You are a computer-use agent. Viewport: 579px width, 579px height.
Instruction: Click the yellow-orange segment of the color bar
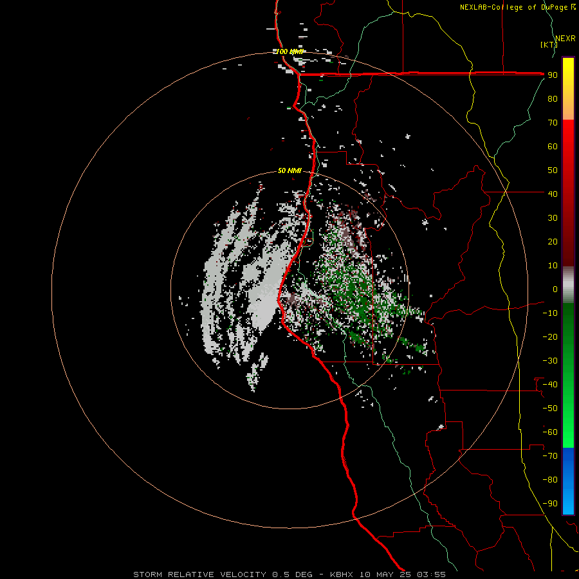coord(568,89)
